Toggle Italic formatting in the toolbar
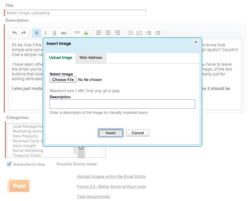This screenshot has height=201, width=248. (45, 33)
